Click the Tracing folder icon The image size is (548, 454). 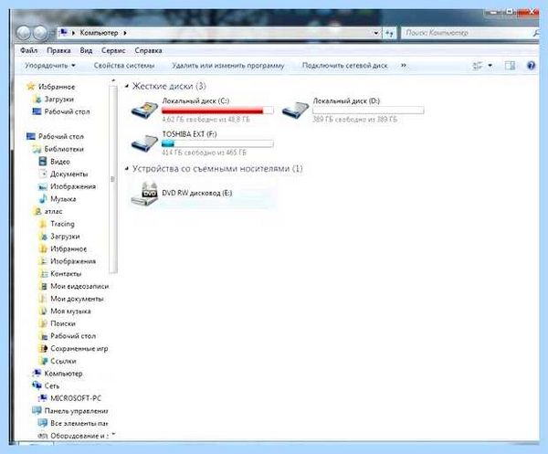[43, 224]
